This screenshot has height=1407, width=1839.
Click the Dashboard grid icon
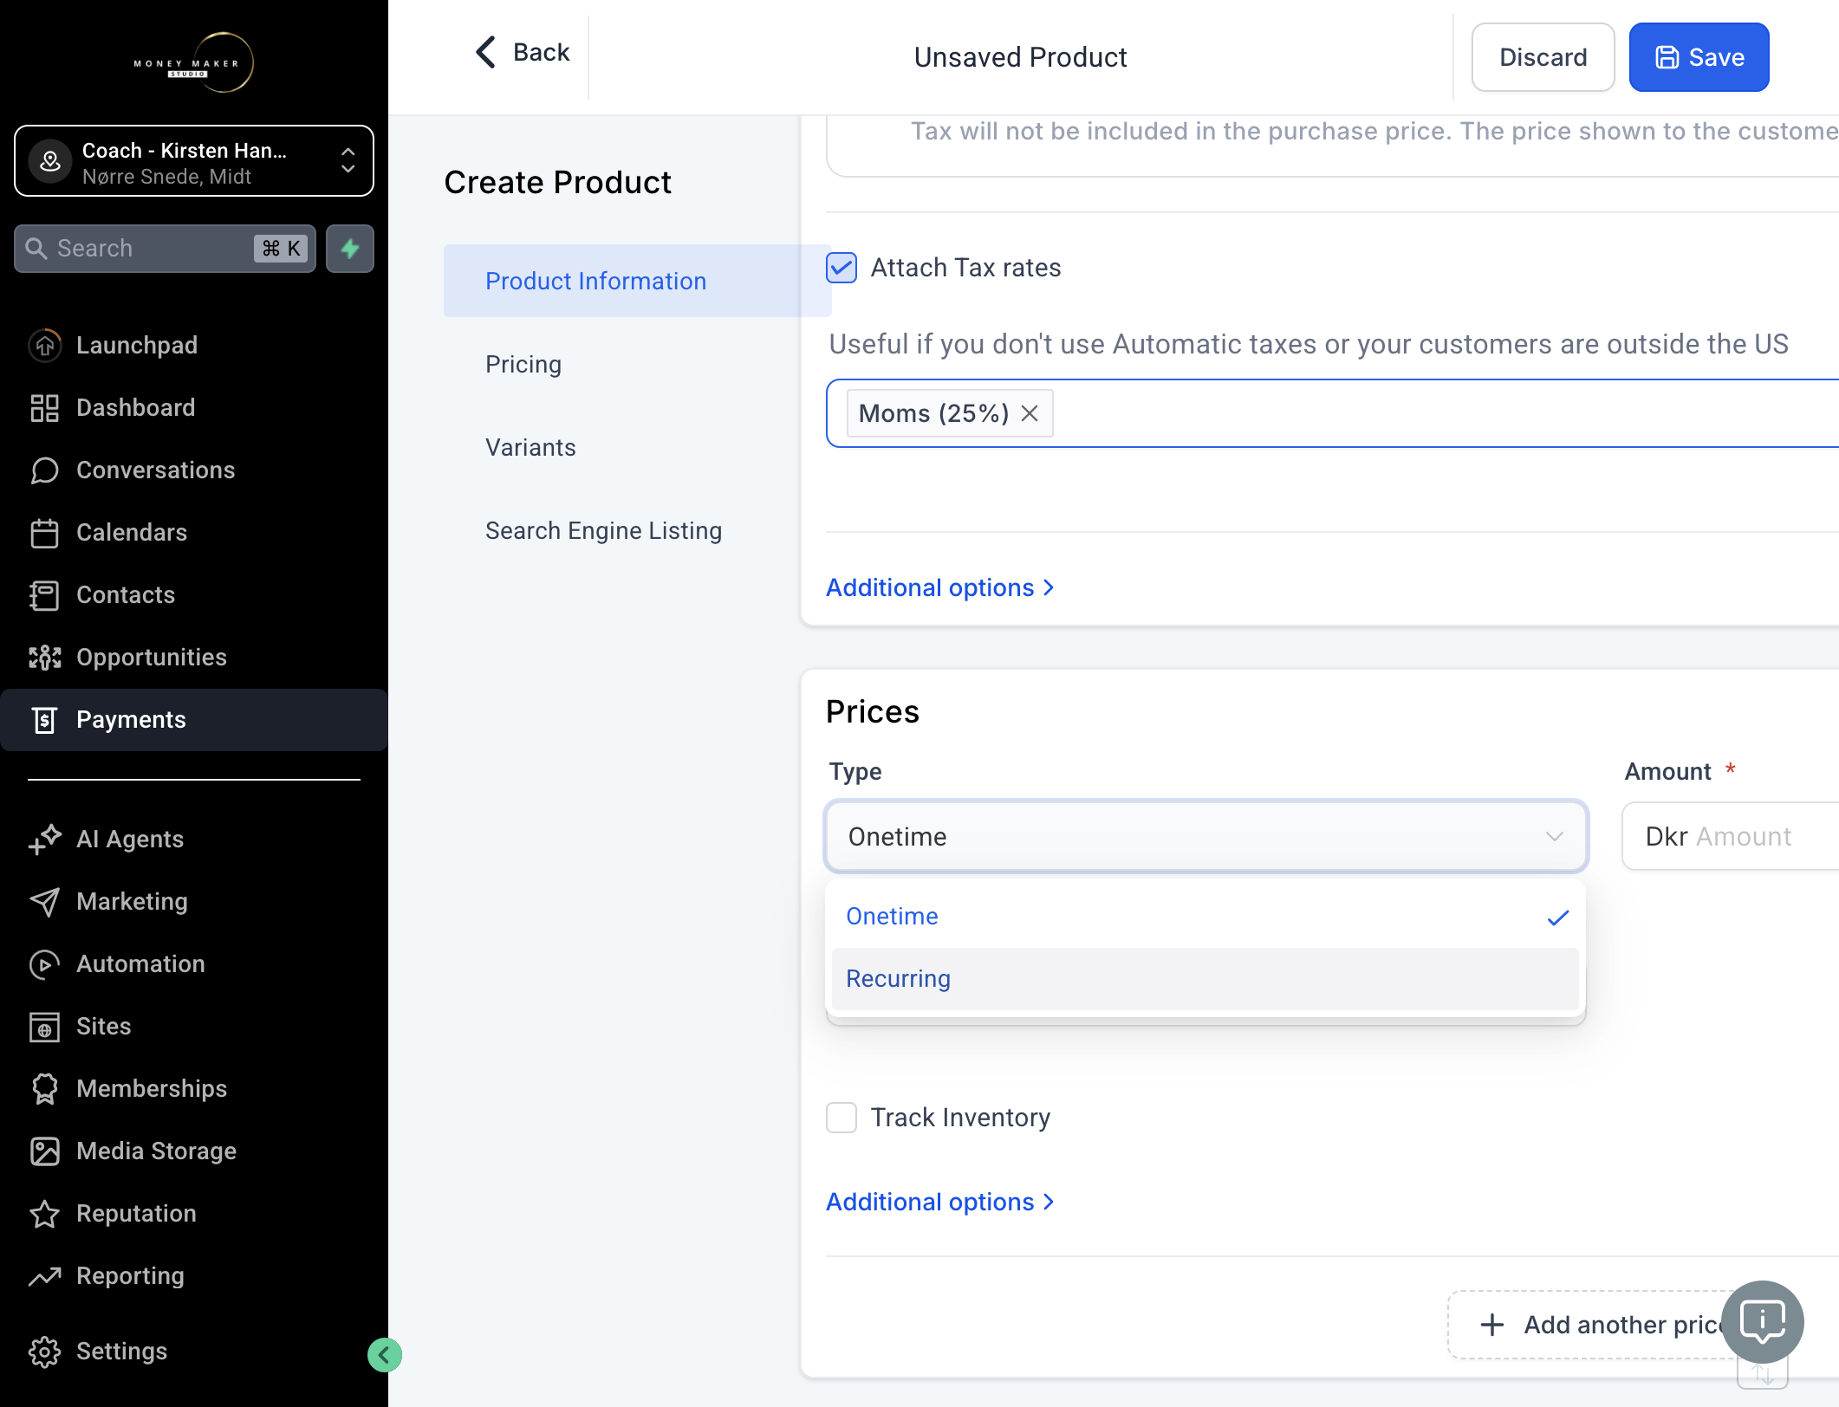[44, 407]
